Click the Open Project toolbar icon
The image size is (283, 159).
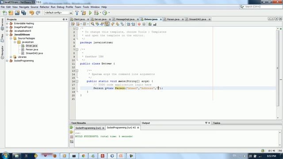17,13
